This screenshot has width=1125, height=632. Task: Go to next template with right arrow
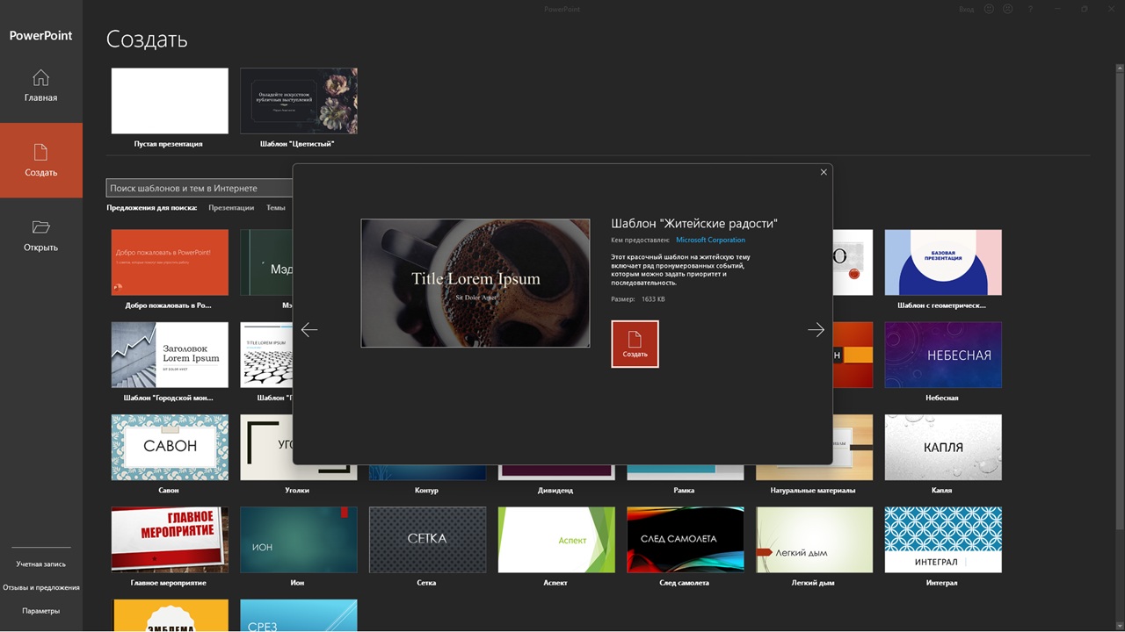pyautogui.click(x=816, y=330)
